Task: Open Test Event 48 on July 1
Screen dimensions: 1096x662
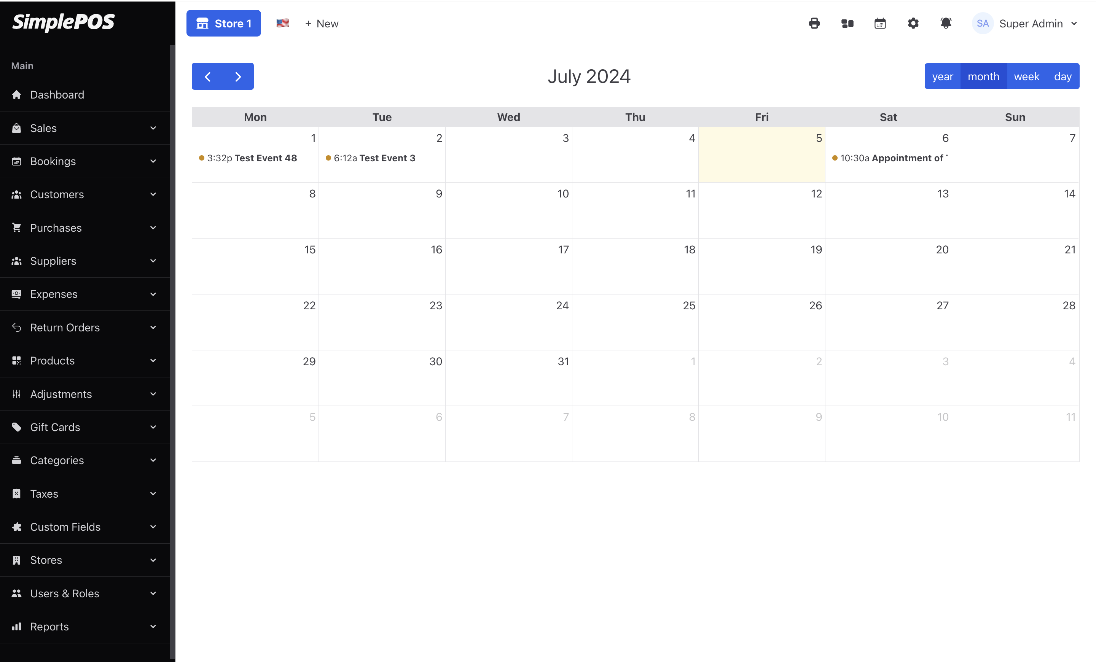Action: coord(252,158)
